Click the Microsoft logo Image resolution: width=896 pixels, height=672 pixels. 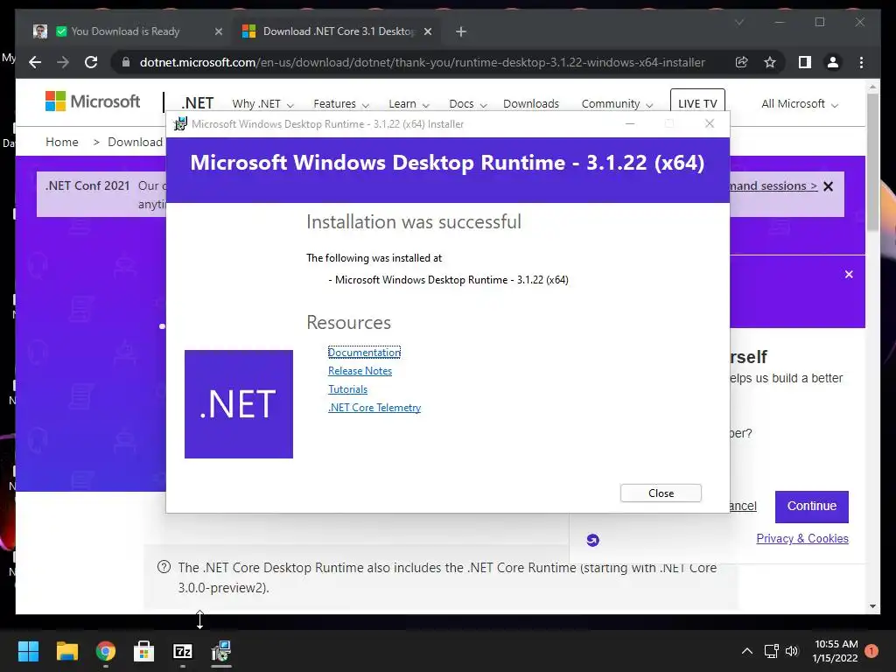click(93, 101)
